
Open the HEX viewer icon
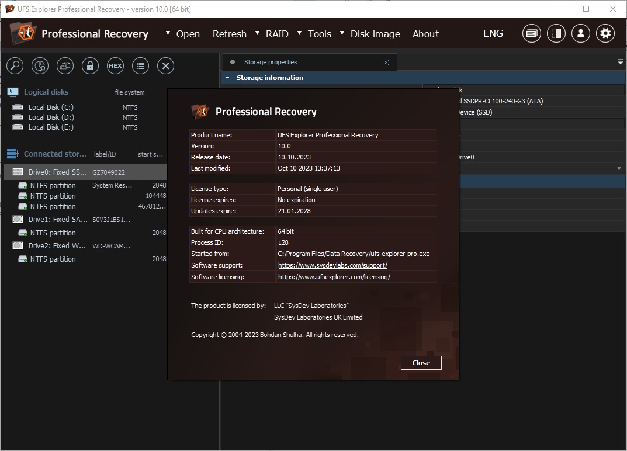pyautogui.click(x=115, y=65)
